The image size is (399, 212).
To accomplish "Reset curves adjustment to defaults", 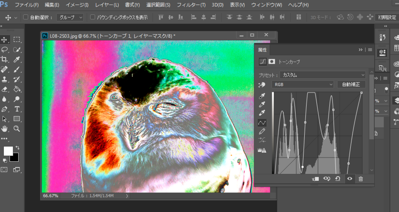I will click(x=338, y=178).
